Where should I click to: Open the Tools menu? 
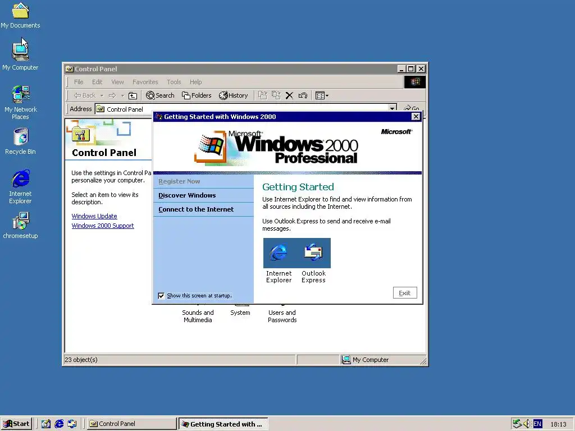pyautogui.click(x=174, y=82)
